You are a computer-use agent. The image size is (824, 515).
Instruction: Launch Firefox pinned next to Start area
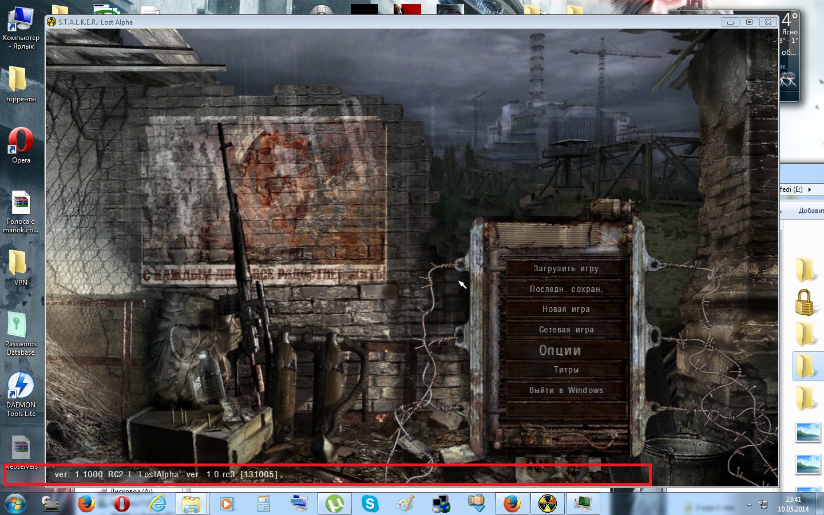coord(86,504)
